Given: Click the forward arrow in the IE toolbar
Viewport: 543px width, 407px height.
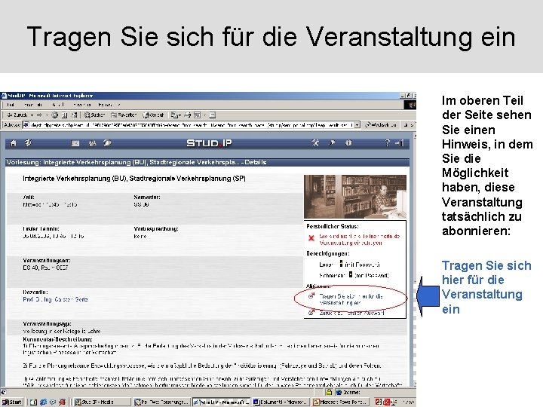Looking at the screenshot, I should [39, 115].
